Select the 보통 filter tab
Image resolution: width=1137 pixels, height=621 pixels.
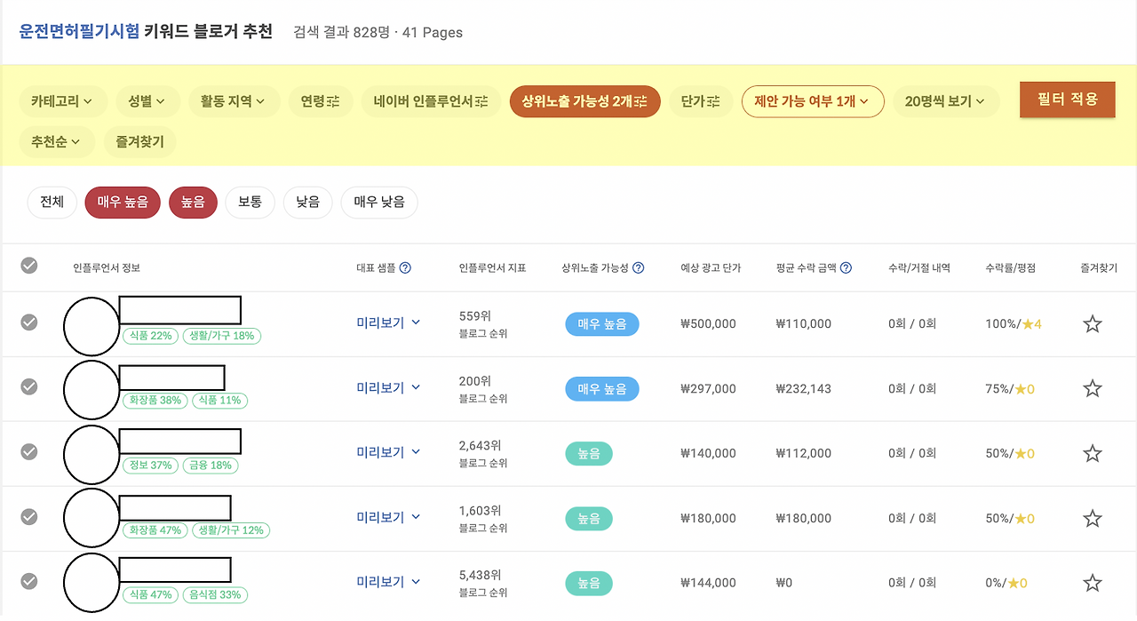coord(250,202)
